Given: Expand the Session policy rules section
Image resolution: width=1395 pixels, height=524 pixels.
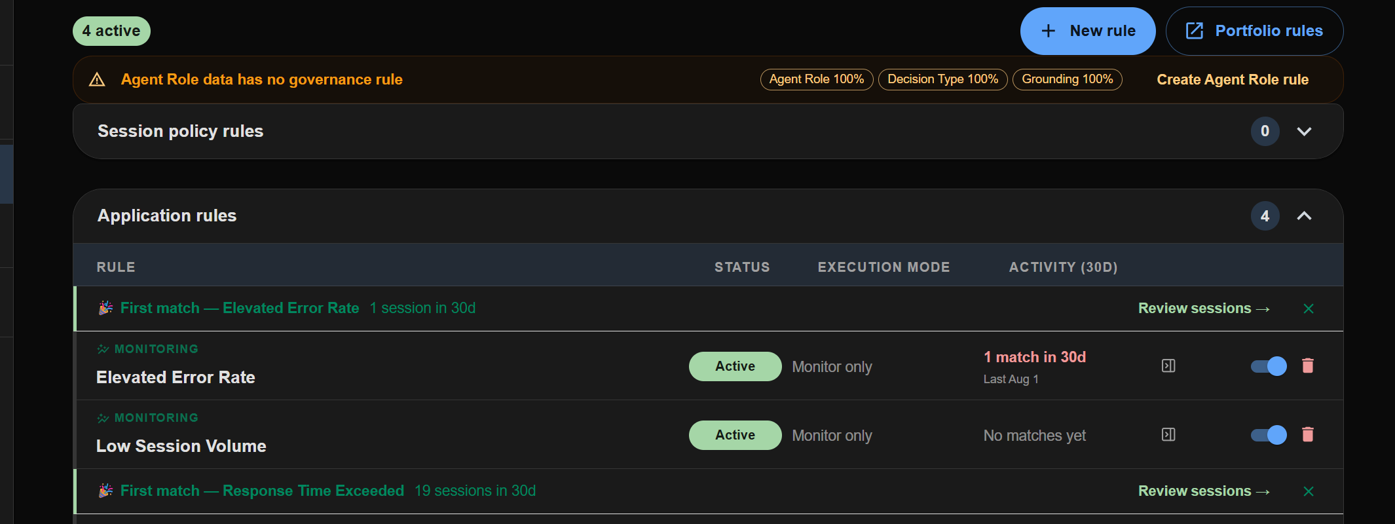Looking at the screenshot, I should coord(1304,131).
